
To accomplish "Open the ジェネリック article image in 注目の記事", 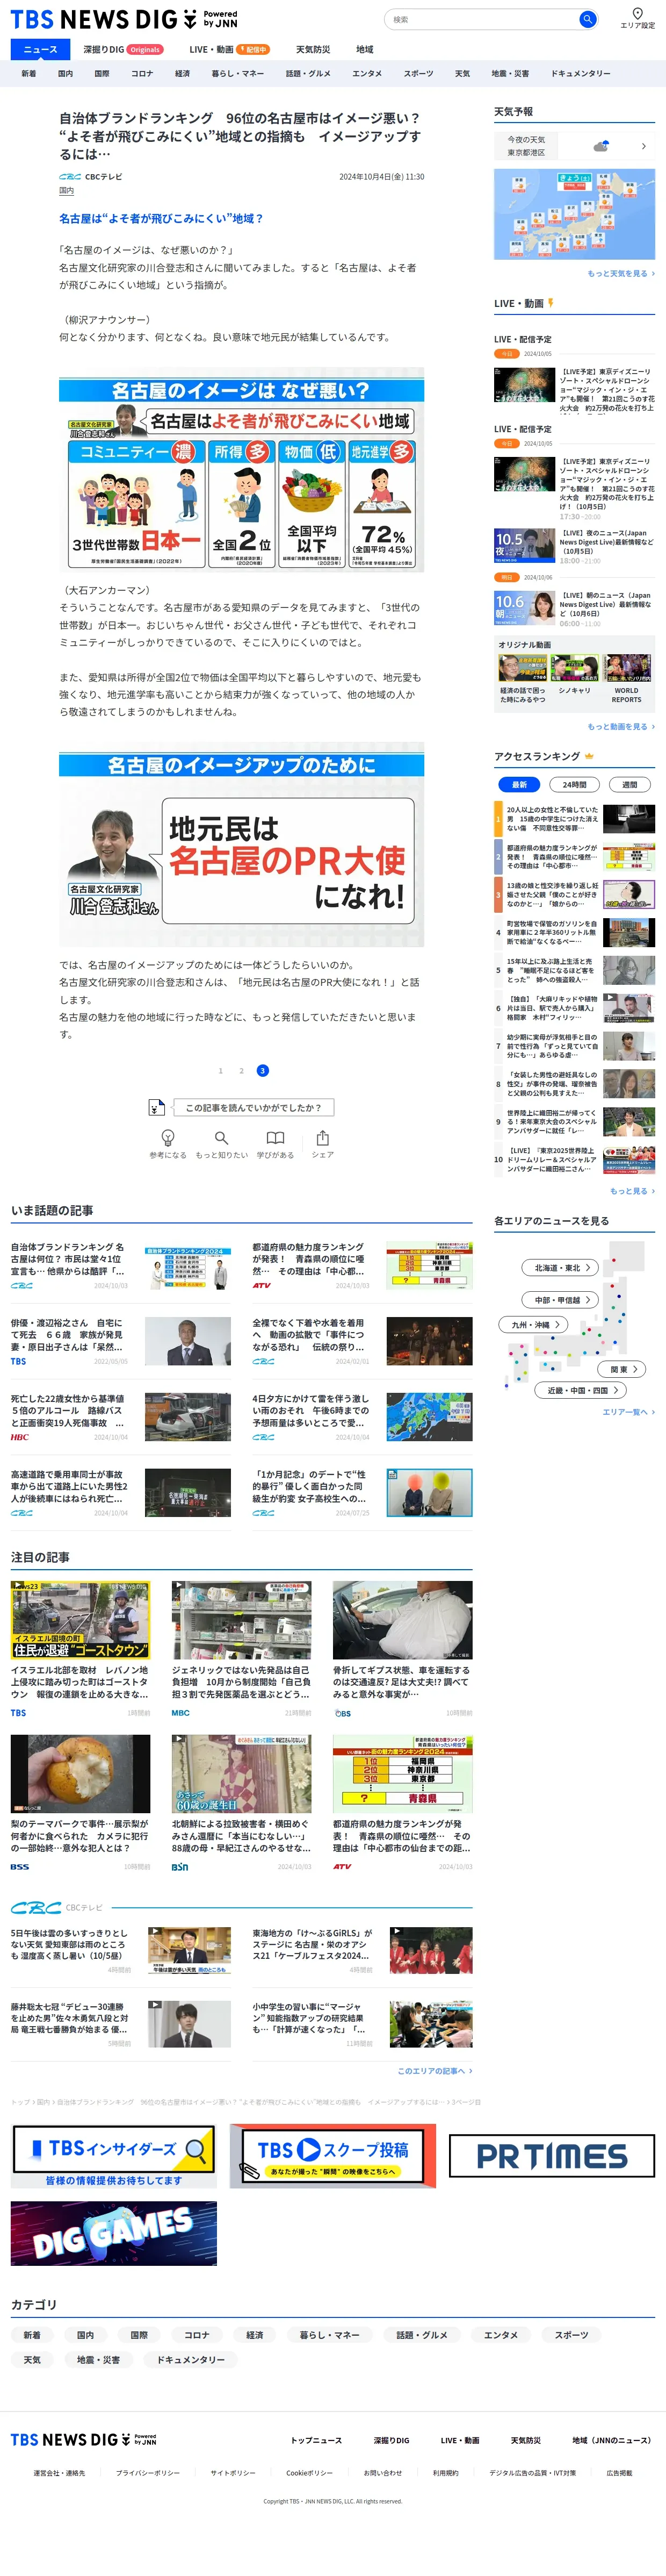I will pos(242,1620).
